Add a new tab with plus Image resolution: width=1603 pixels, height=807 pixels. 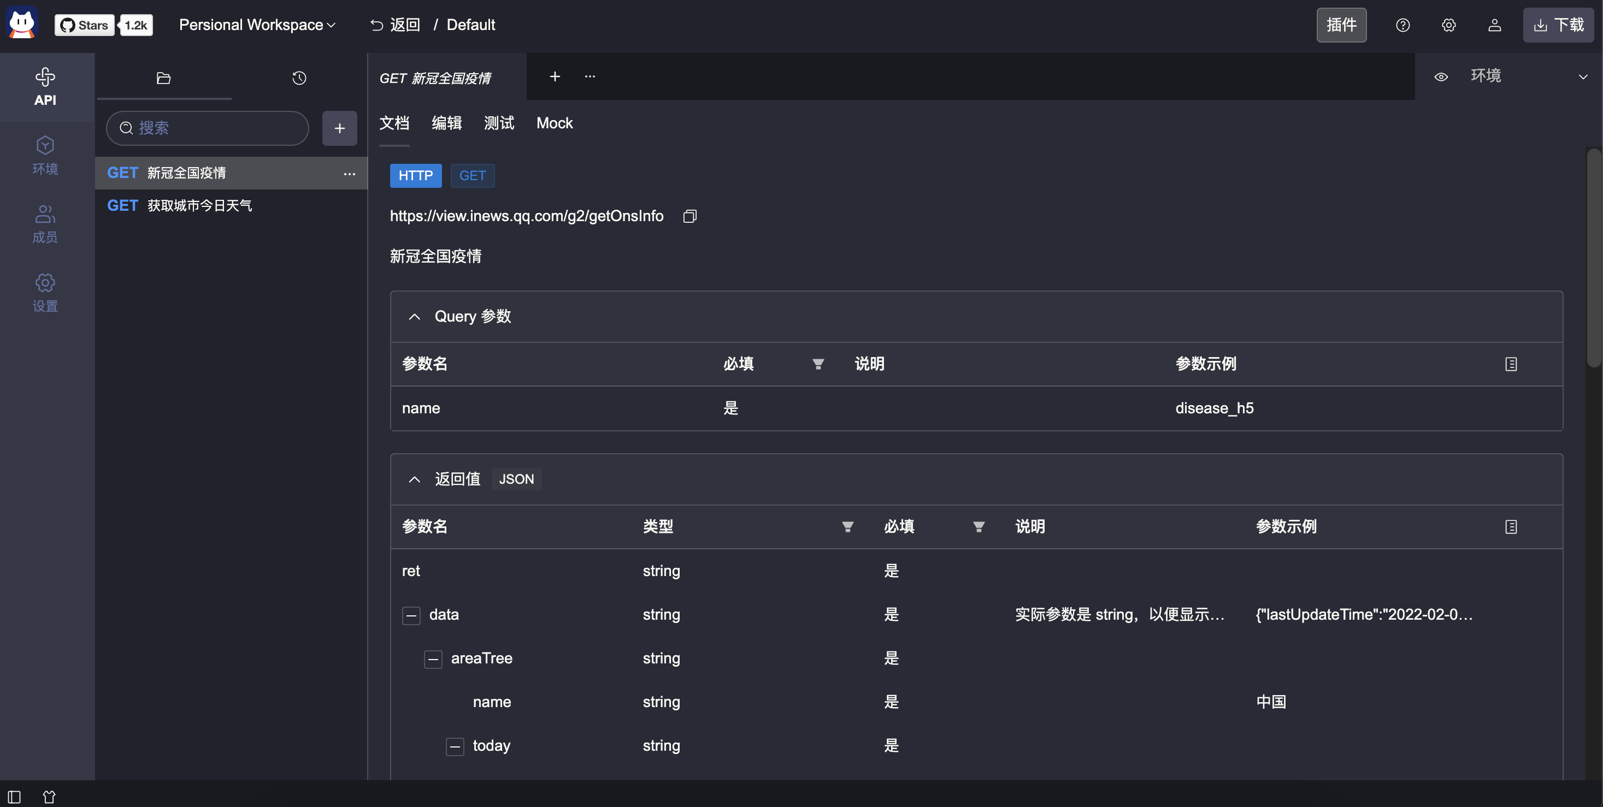(555, 76)
